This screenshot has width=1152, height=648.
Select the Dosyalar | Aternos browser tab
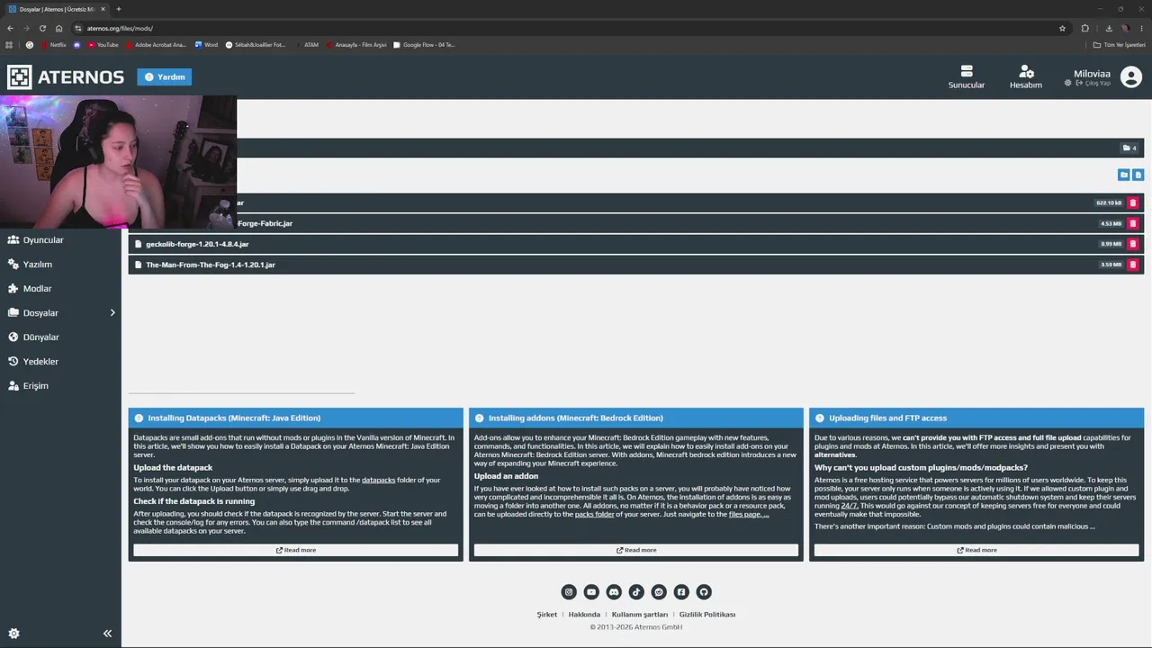[x=57, y=9]
